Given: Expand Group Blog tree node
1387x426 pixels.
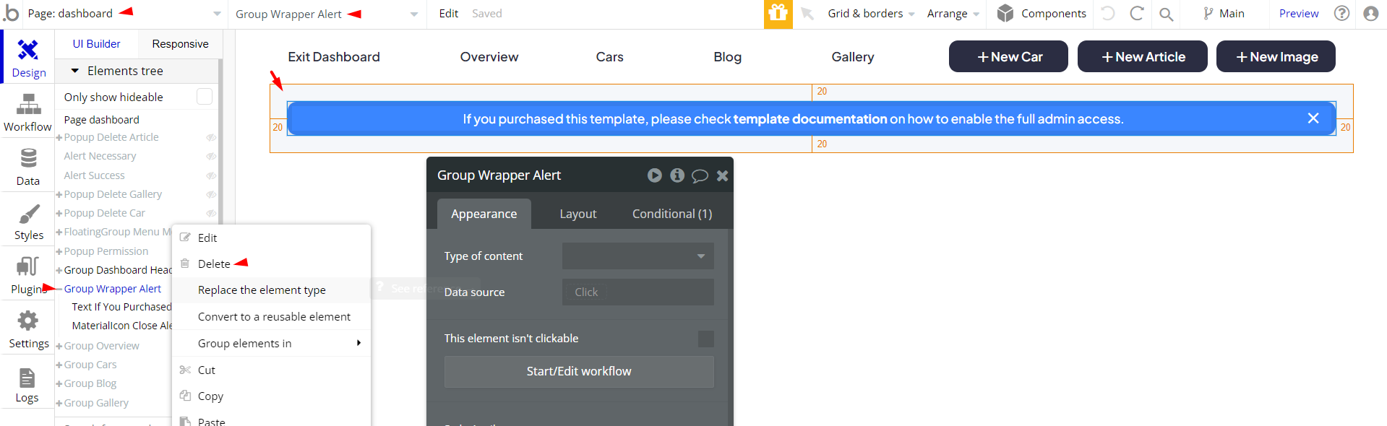Looking at the screenshot, I should point(59,383).
